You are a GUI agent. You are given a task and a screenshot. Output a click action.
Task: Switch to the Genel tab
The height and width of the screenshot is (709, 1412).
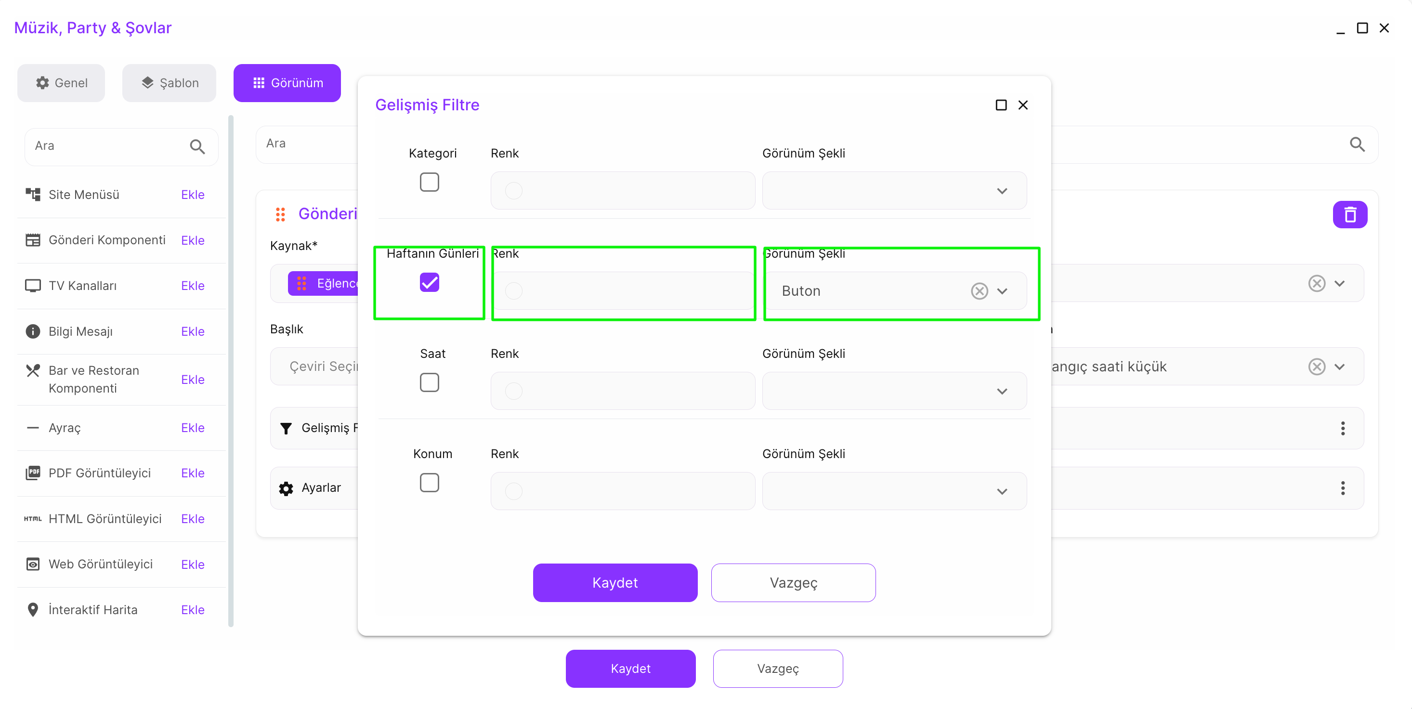click(x=61, y=83)
